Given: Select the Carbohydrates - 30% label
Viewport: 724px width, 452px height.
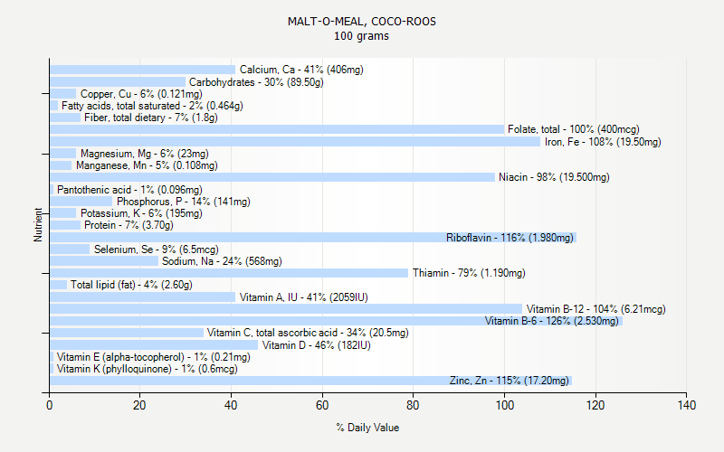Looking at the screenshot, I should pos(256,82).
